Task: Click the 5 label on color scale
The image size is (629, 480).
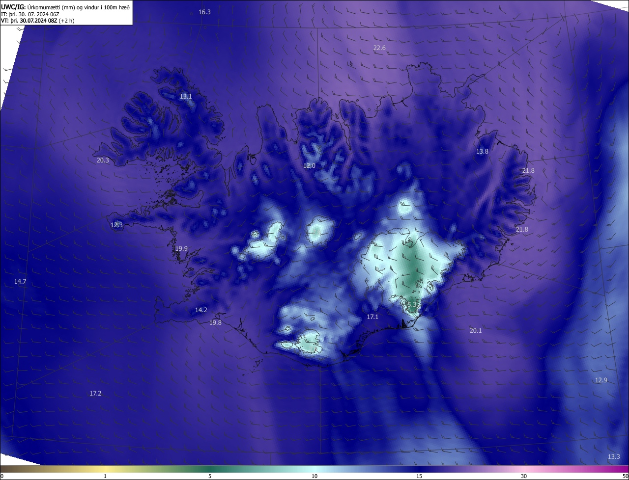Action: (210, 476)
